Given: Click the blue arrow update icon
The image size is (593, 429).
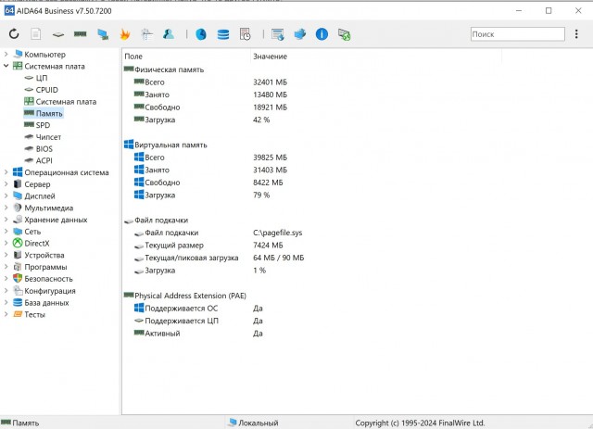Looking at the screenshot, I should (x=300, y=34).
